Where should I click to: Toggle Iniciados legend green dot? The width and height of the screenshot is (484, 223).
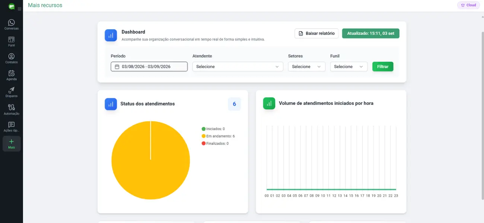[x=204, y=129]
